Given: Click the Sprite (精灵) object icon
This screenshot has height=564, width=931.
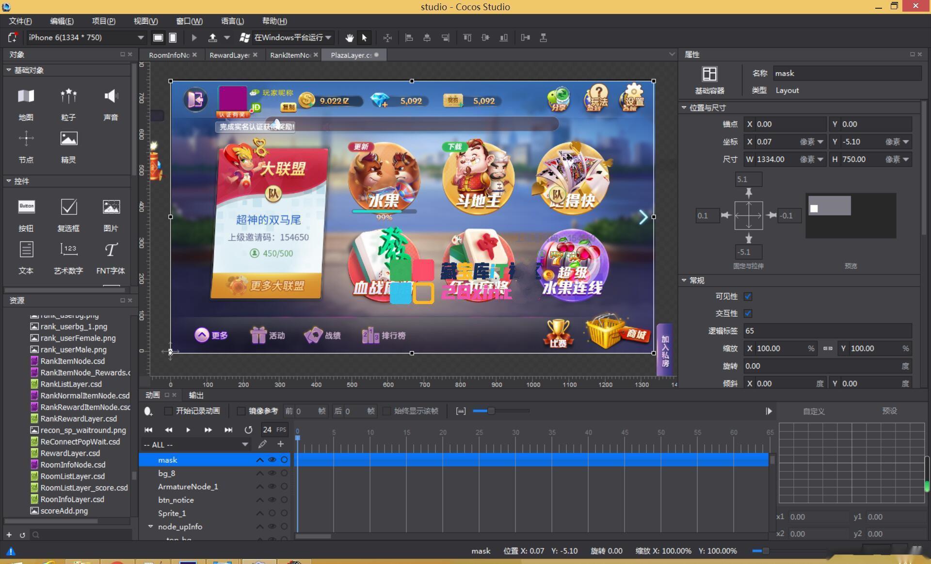Looking at the screenshot, I should [68, 139].
